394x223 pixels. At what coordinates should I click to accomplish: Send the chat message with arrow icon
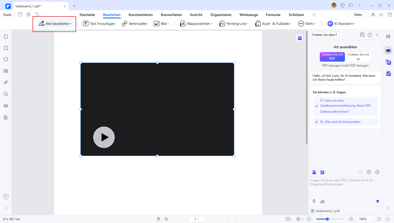[x=377, y=201]
